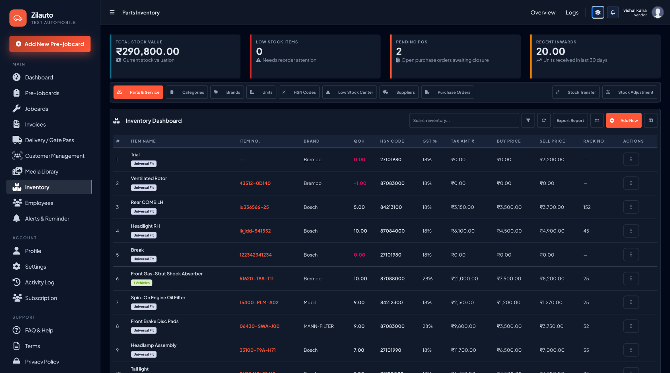
Task: Open Terms document
Action: pyautogui.click(x=49, y=346)
